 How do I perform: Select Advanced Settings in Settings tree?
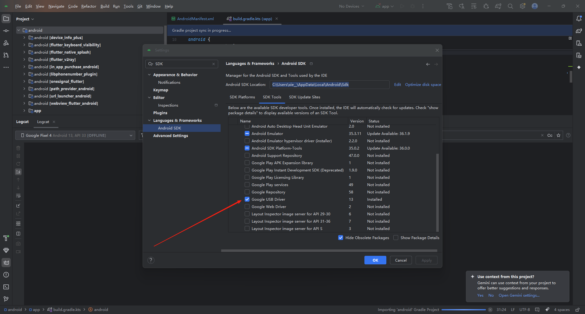[170, 136]
